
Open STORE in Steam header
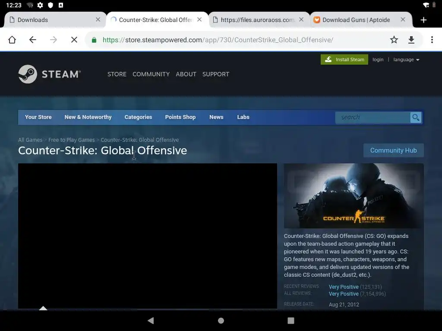click(x=117, y=74)
